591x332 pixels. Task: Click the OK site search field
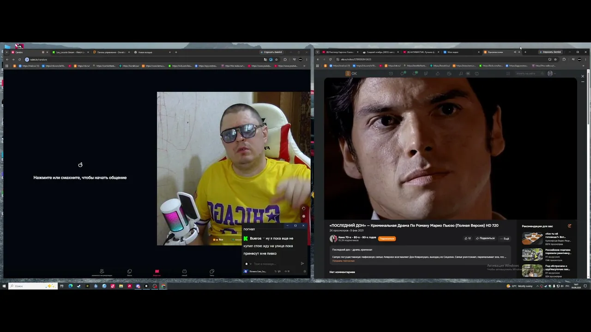coord(529,73)
